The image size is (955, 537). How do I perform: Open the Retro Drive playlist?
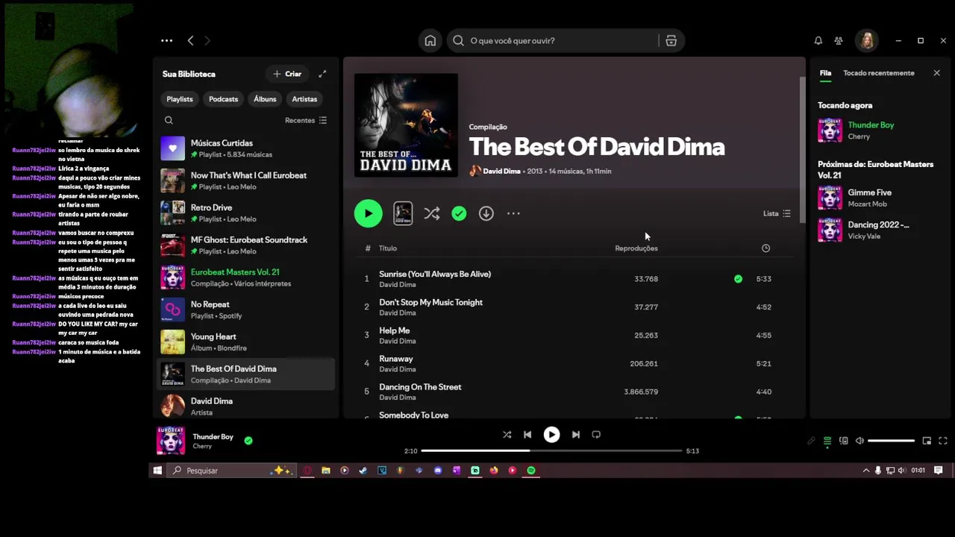click(x=246, y=213)
